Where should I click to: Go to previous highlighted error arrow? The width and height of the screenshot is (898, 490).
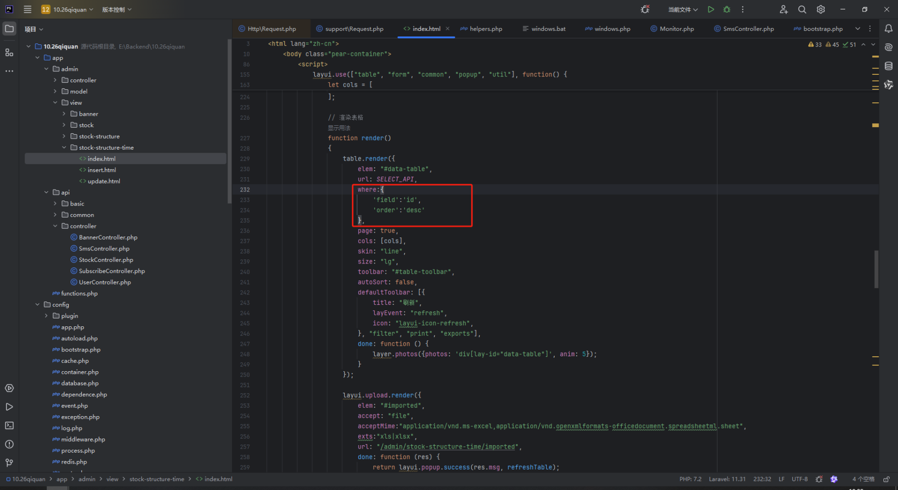point(863,44)
